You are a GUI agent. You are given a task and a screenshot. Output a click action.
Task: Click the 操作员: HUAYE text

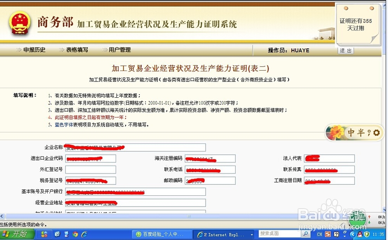coord(289,50)
